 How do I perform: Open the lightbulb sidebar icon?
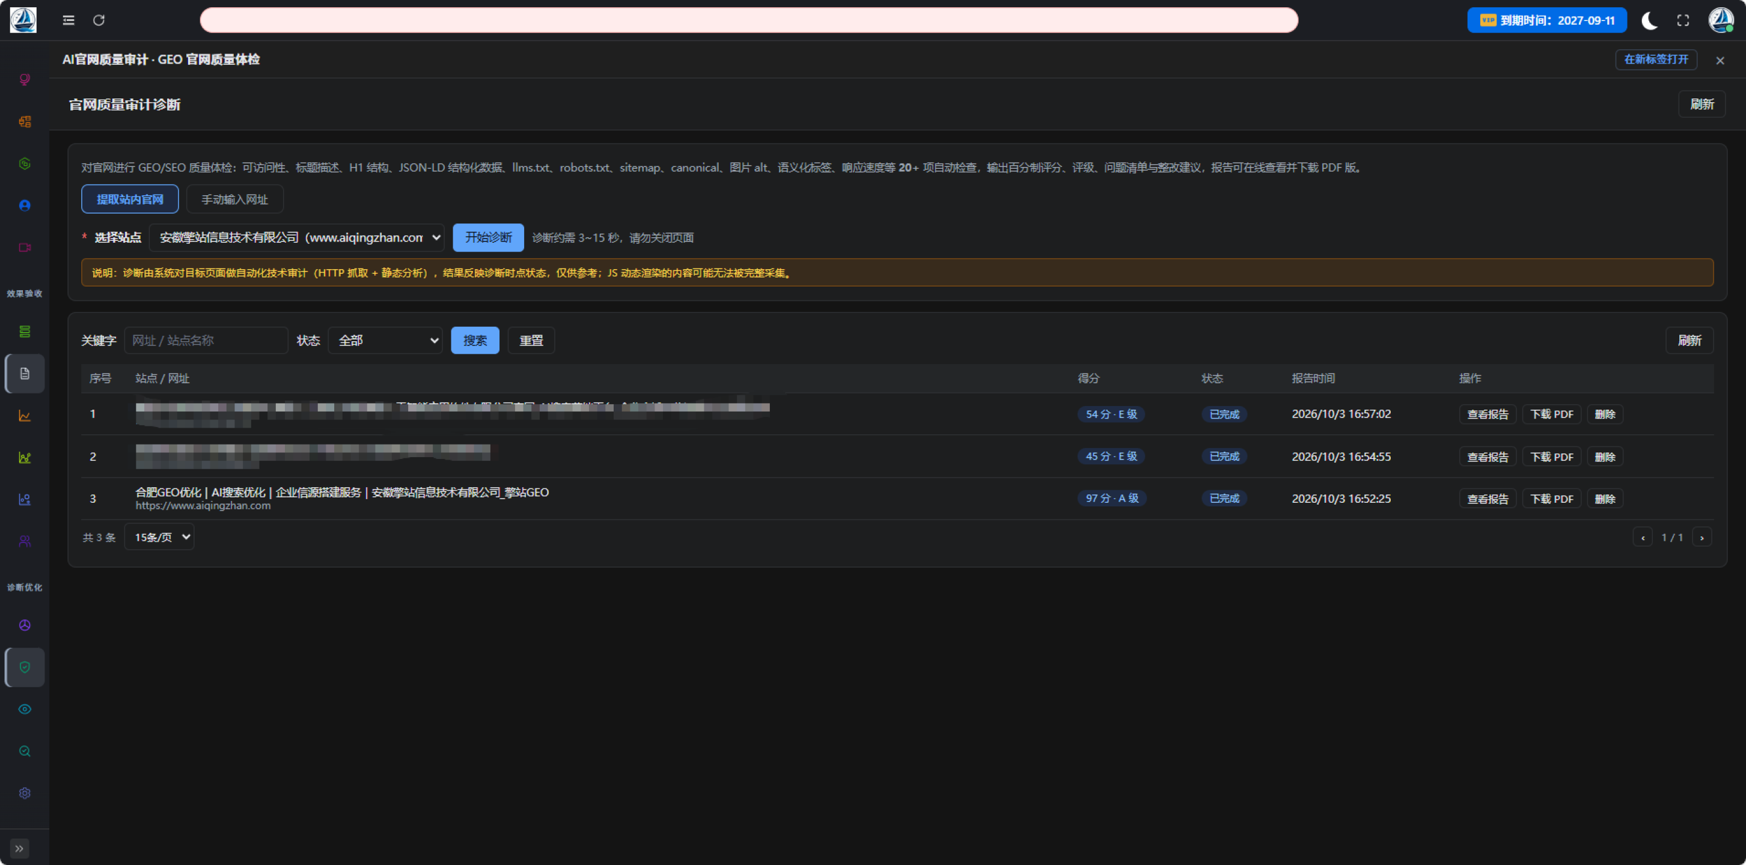pos(25,80)
